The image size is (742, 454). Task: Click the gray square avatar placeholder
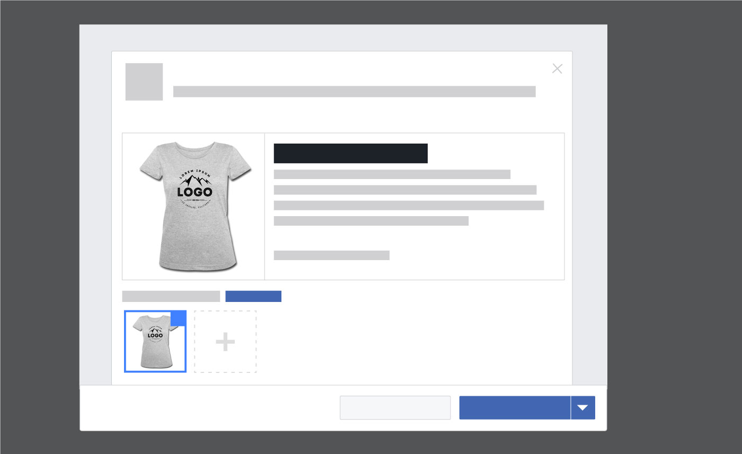coord(144,82)
